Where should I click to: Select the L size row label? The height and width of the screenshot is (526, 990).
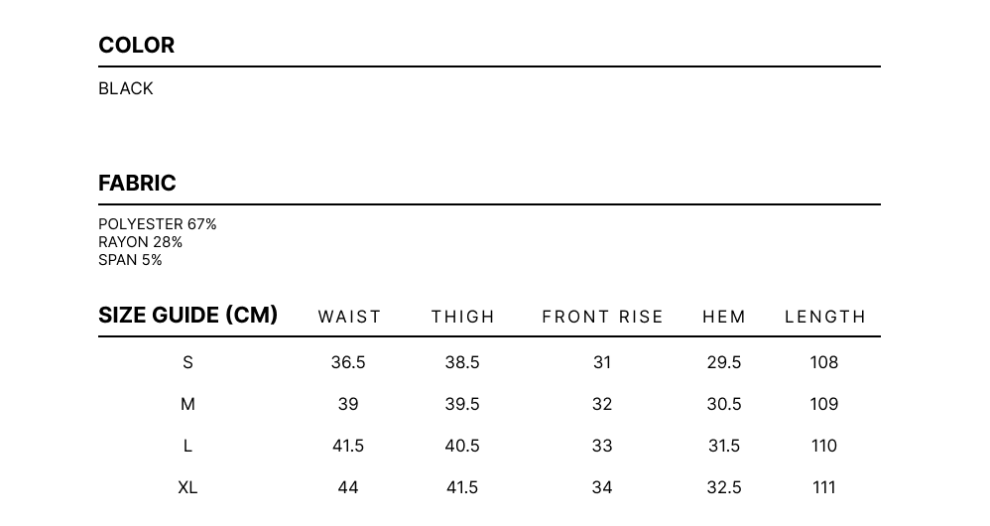[x=187, y=446]
